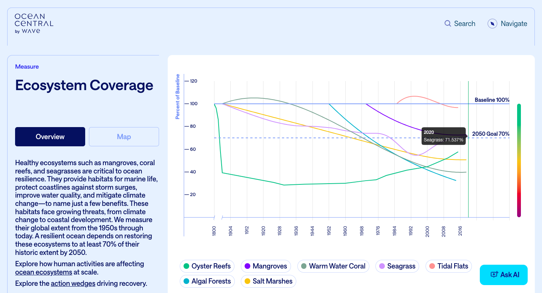Click the Search magnifier icon
542x293 pixels.
point(448,23)
